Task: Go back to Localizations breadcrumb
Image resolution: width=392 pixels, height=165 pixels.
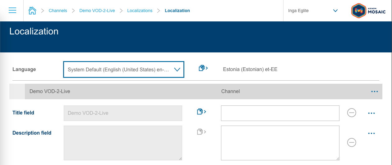Action: (x=140, y=11)
